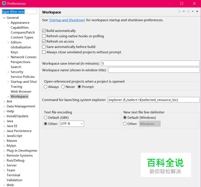Toggle Build automatically checkbox
This screenshot has width=201, height=187.
point(44,31)
